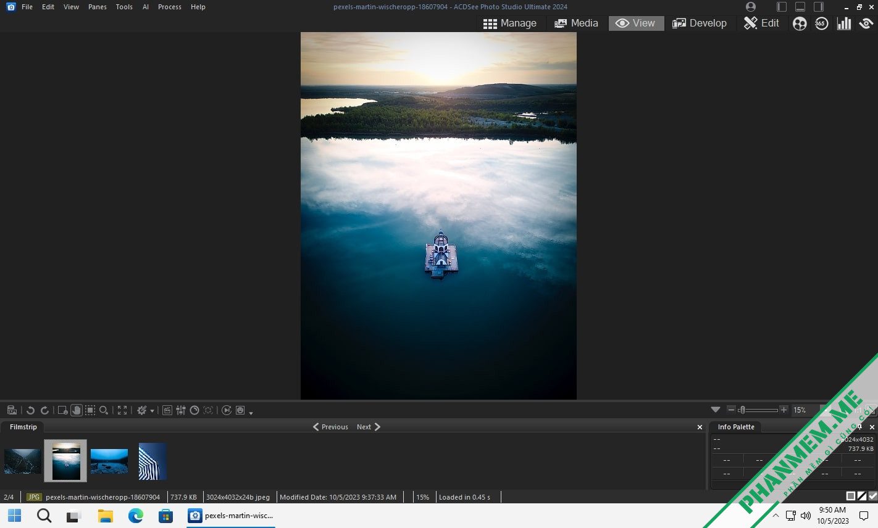The image size is (878, 528).
Task: Open the AI menu
Action: pyautogui.click(x=146, y=7)
